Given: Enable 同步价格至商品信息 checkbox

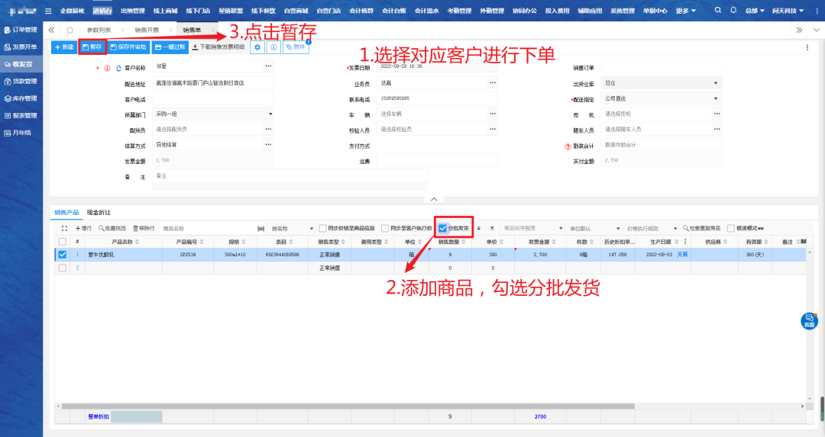Looking at the screenshot, I should click(323, 228).
